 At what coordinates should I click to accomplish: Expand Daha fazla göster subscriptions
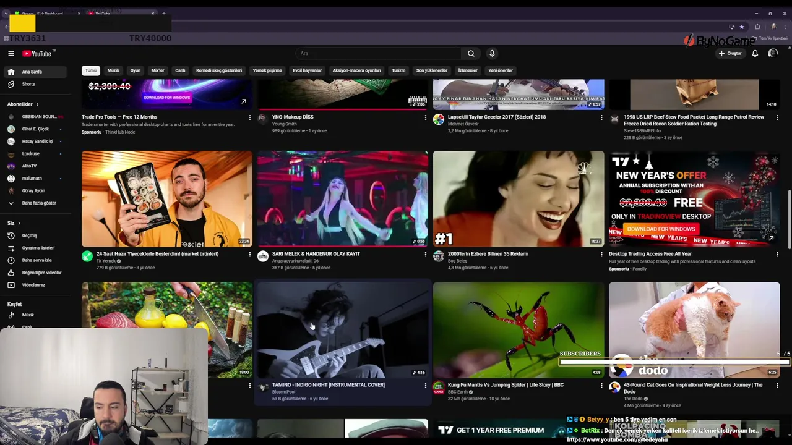pyautogui.click(x=34, y=203)
